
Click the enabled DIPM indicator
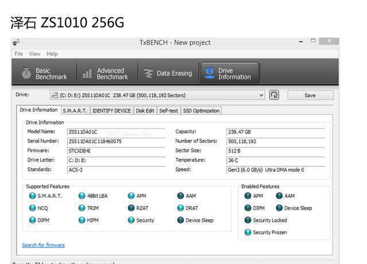click(x=248, y=208)
